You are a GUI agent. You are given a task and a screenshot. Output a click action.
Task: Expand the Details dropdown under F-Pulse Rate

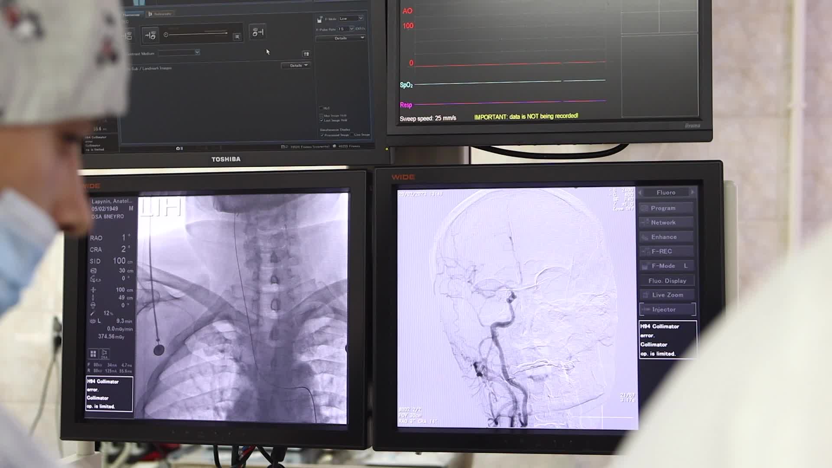(341, 38)
